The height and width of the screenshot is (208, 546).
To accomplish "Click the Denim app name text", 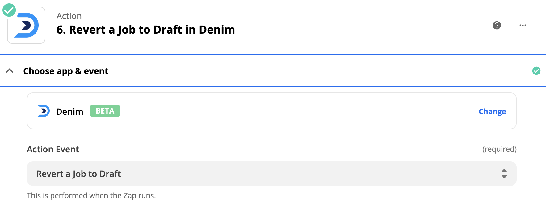I will [69, 112].
